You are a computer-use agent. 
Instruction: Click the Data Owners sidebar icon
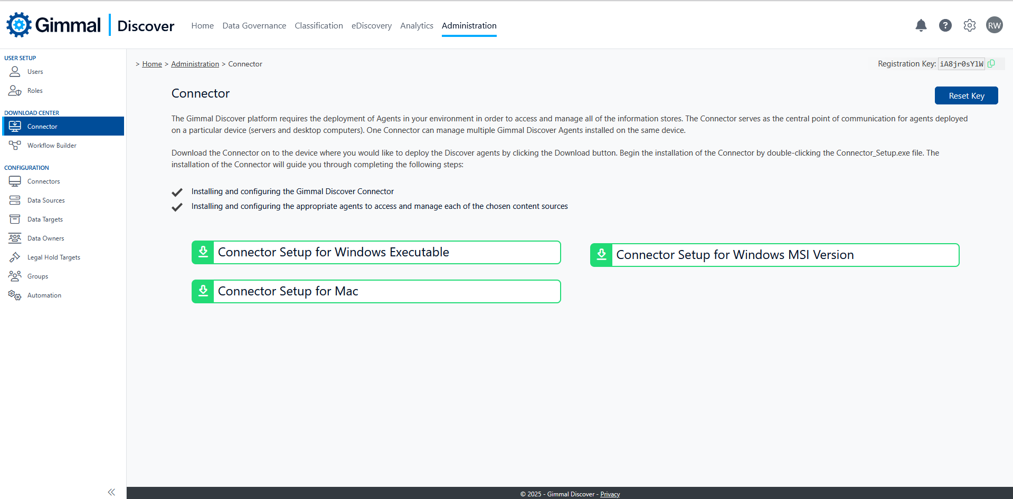coord(15,238)
